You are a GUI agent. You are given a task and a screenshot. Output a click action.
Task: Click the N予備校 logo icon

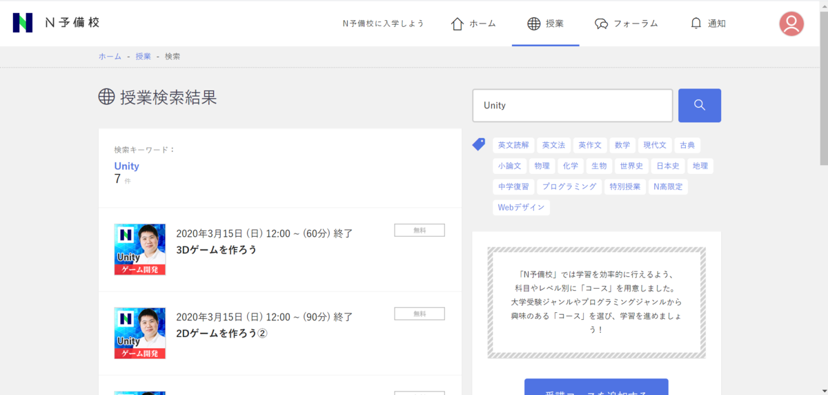point(23,23)
